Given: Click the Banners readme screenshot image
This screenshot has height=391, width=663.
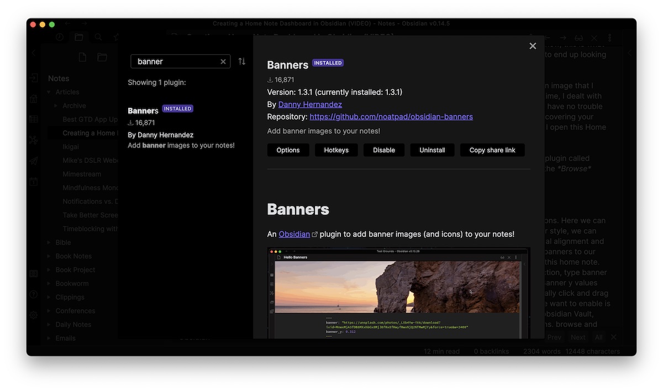Looking at the screenshot, I should pos(398,293).
